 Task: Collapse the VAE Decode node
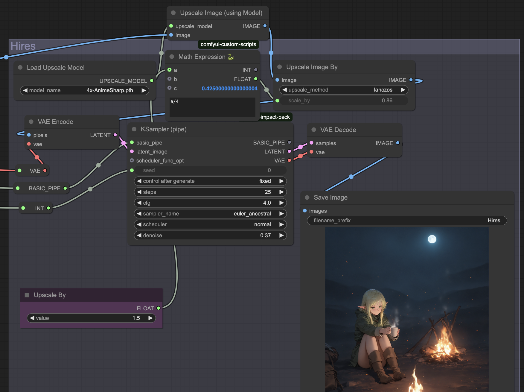click(x=314, y=130)
